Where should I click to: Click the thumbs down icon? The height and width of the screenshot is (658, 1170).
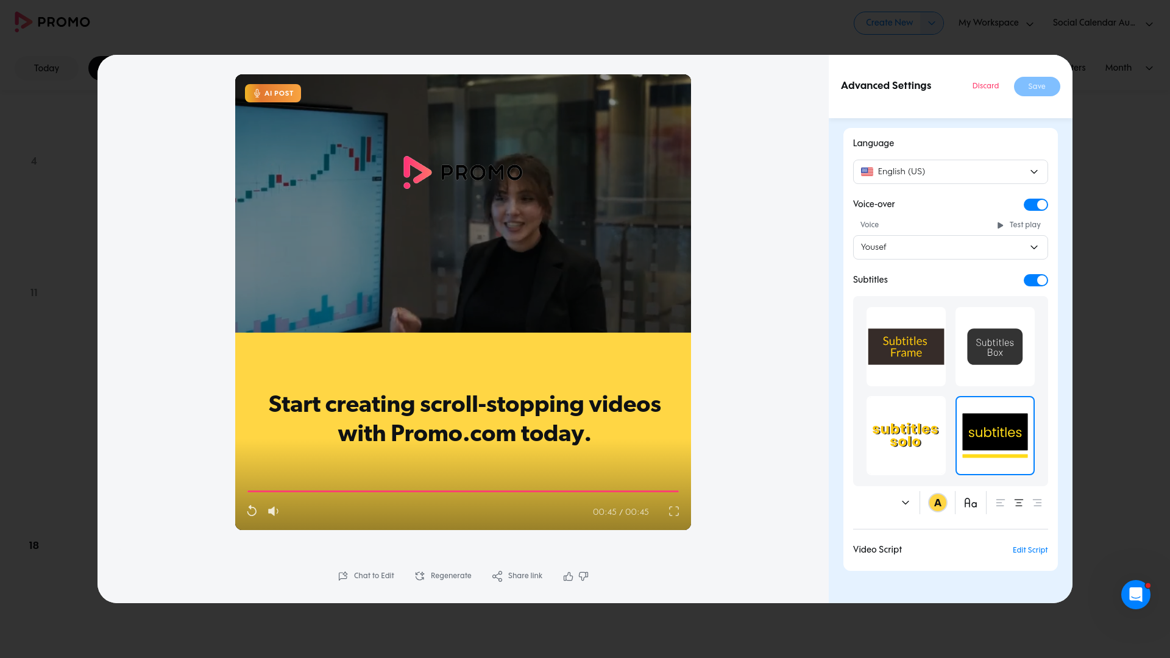584,576
